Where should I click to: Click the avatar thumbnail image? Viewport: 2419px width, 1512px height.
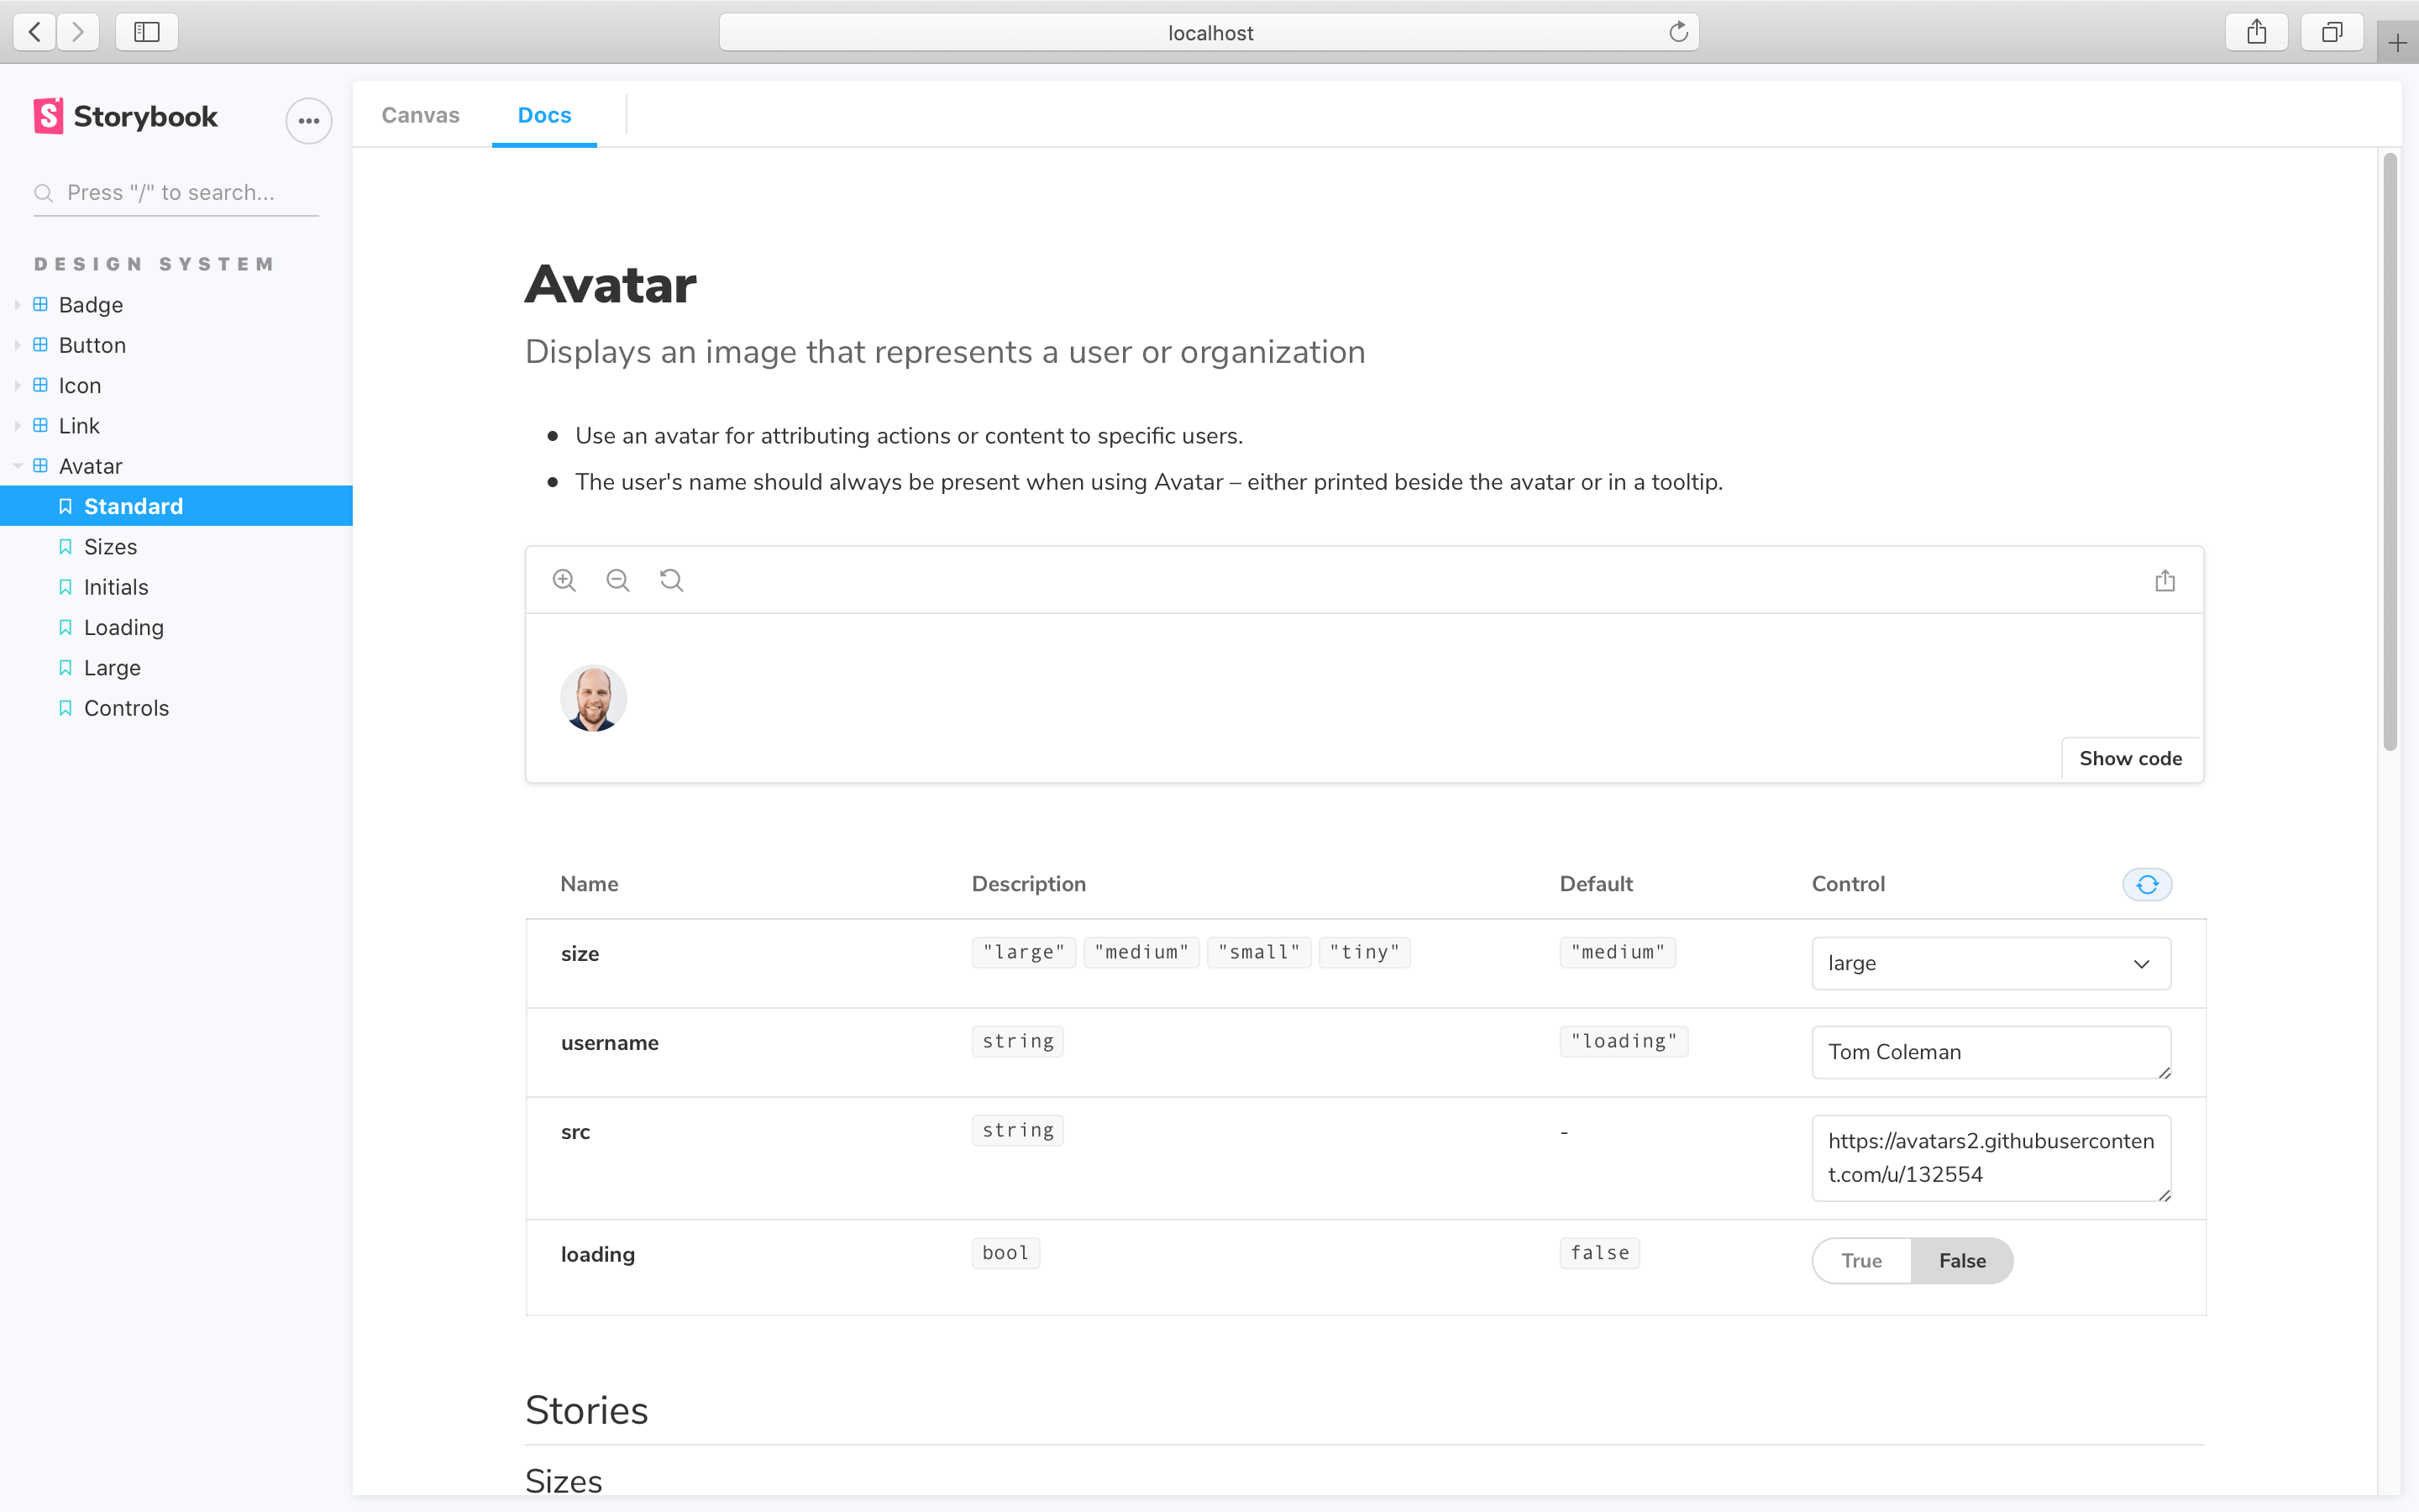coord(594,696)
